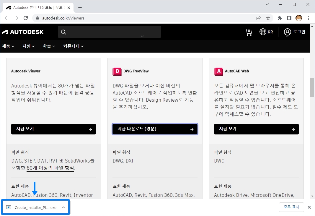Close the Autodesk 뷰어 다운로드 tab
The height and width of the screenshot is (216, 315).
click(69, 8)
